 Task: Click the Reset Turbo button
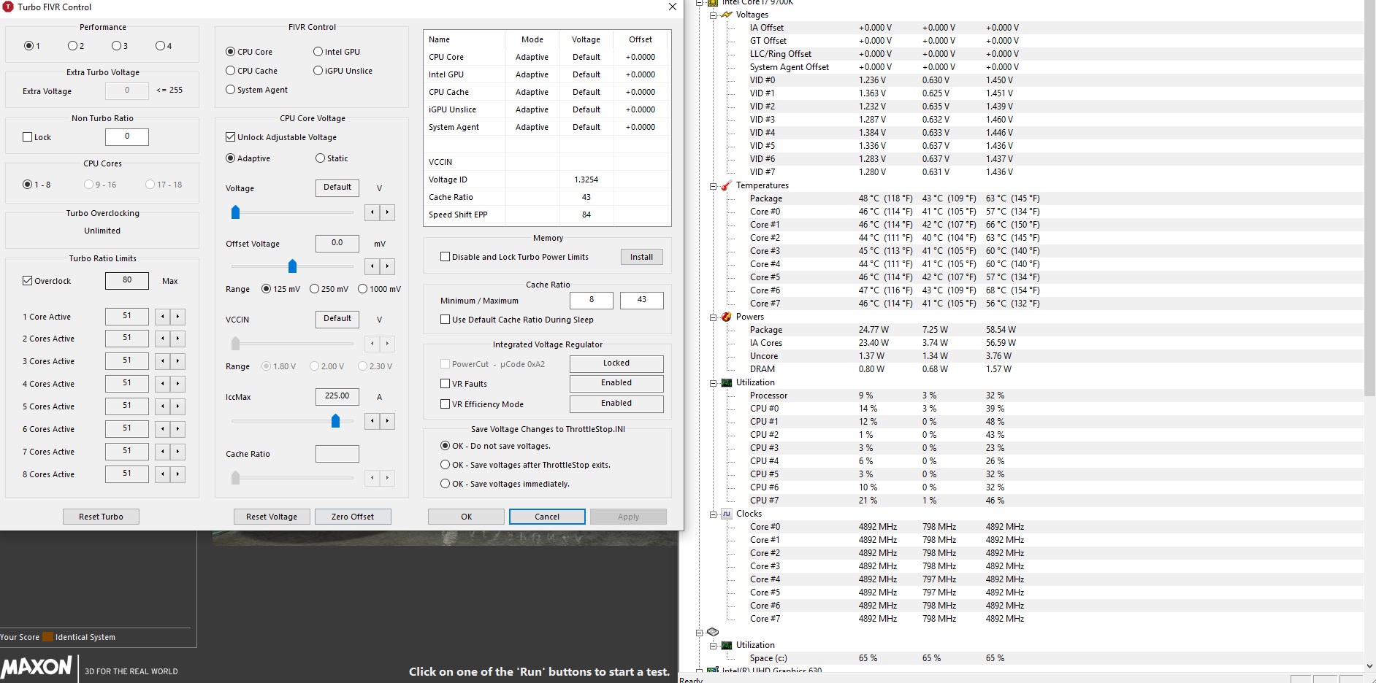(101, 517)
